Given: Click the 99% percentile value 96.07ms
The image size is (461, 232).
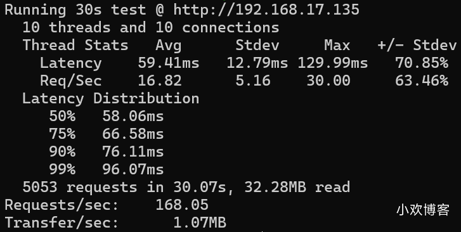Looking at the screenshot, I should click(x=133, y=169).
